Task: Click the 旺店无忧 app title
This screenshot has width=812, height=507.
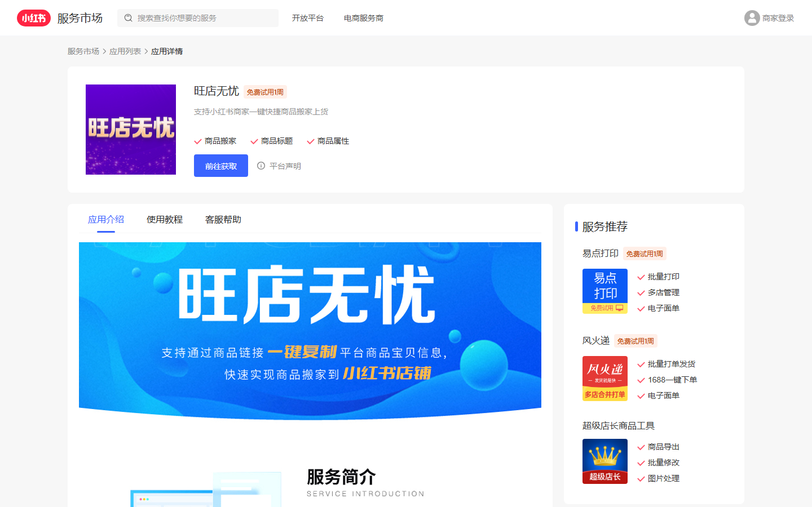Action: pos(217,91)
